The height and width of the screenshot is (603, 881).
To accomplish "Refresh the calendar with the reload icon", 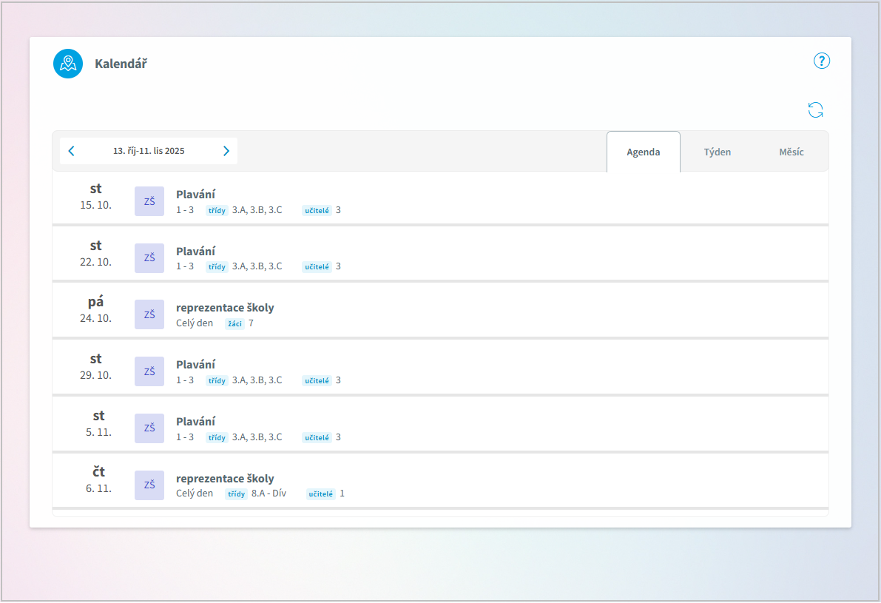I will (x=815, y=110).
